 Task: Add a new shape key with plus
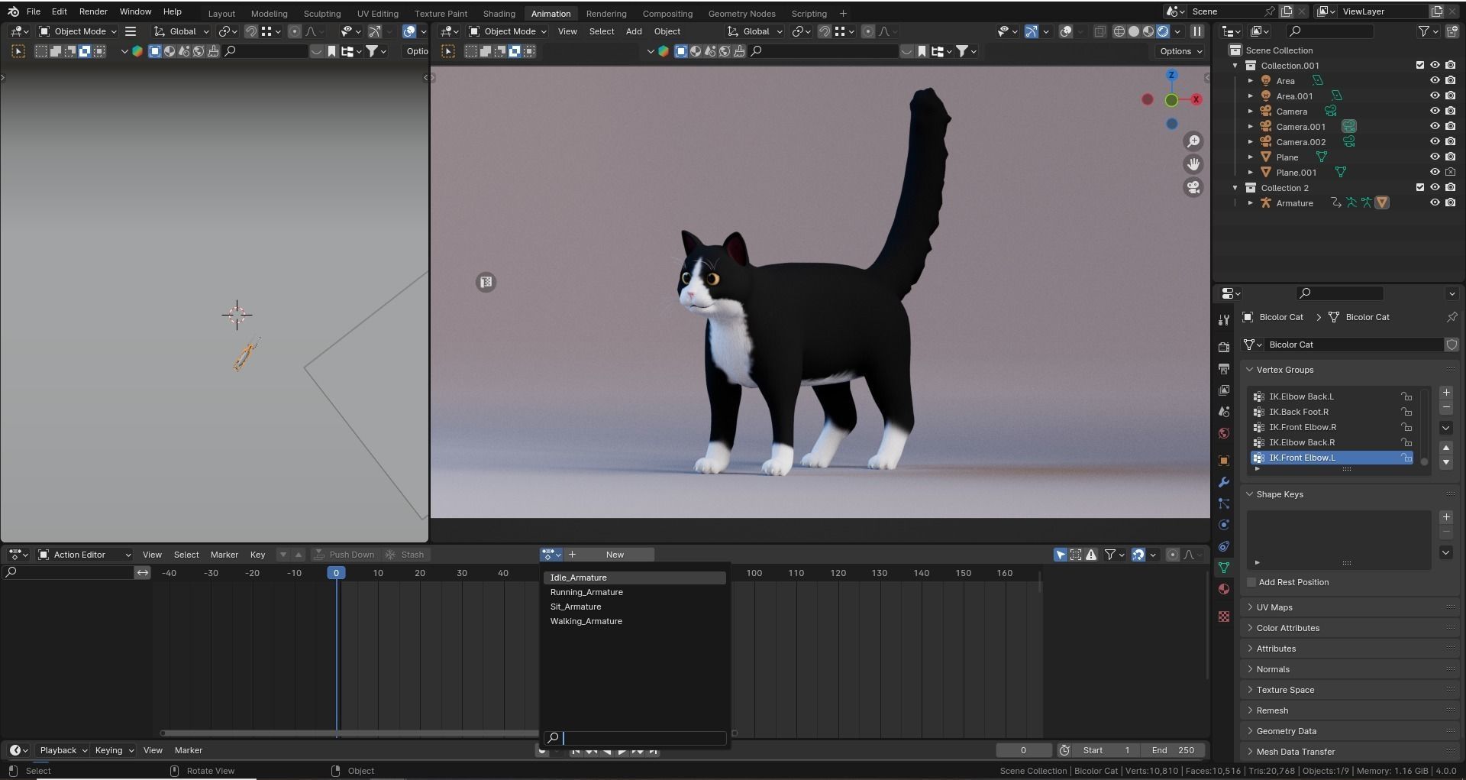click(1445, 517)
